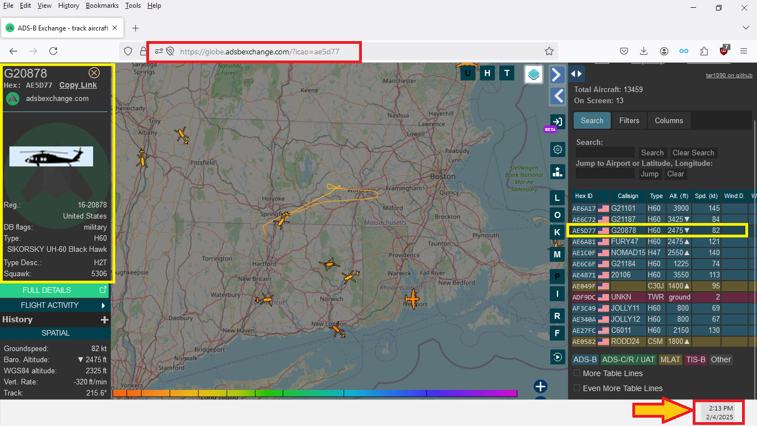Click the Copy Link text

78,85
